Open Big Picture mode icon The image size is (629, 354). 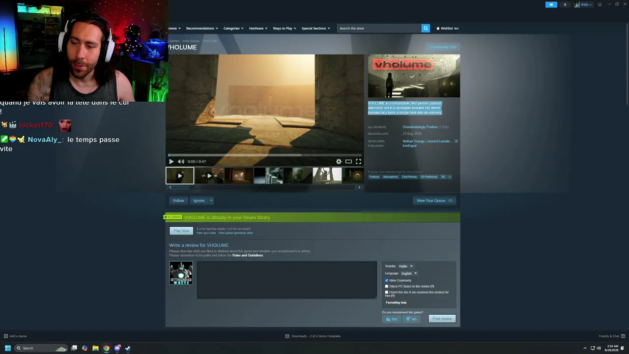pos(600,4)
